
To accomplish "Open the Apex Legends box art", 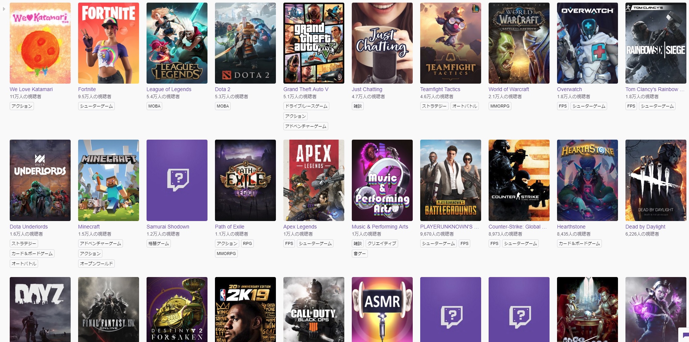I will (x=314, y=180).
